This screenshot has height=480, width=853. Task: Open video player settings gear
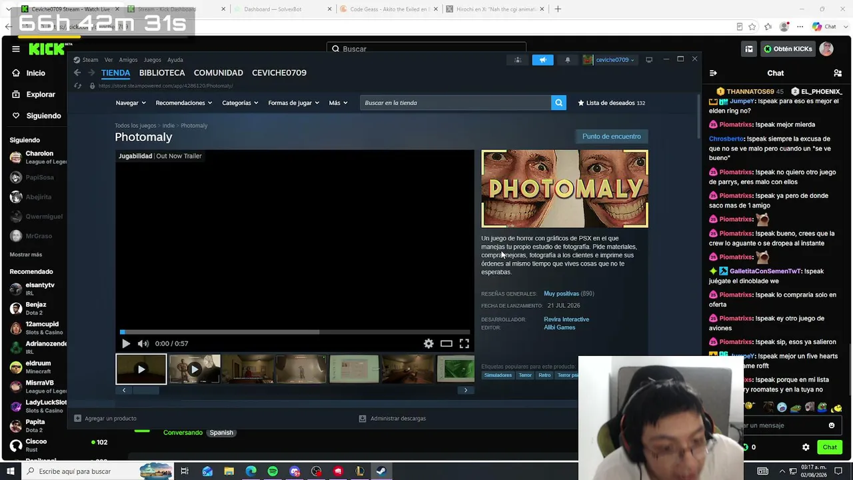[x=428, y=343]
